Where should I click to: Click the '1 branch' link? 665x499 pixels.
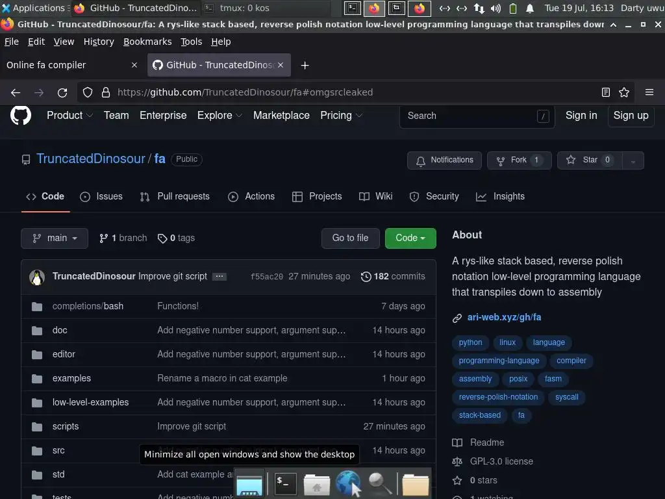[x=123, y=238]
